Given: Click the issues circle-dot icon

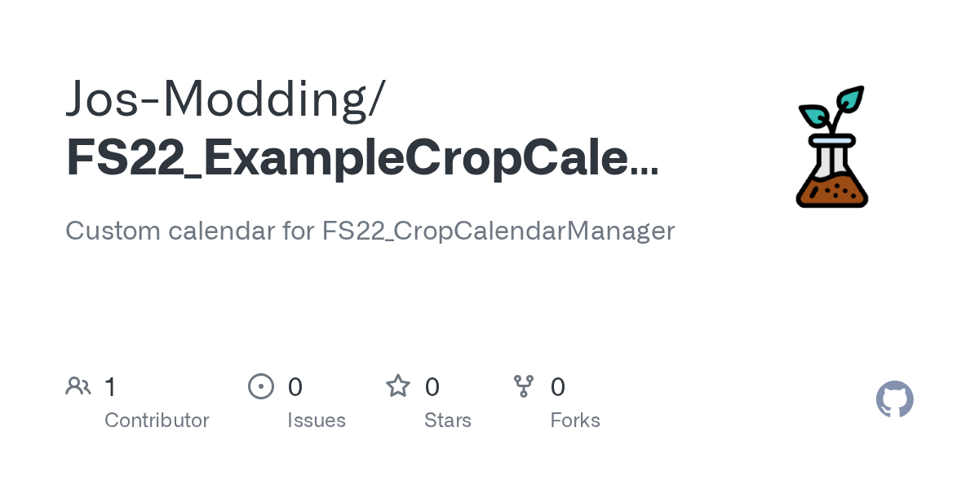Looking at the screenshot, I should [x=261, y=385].
